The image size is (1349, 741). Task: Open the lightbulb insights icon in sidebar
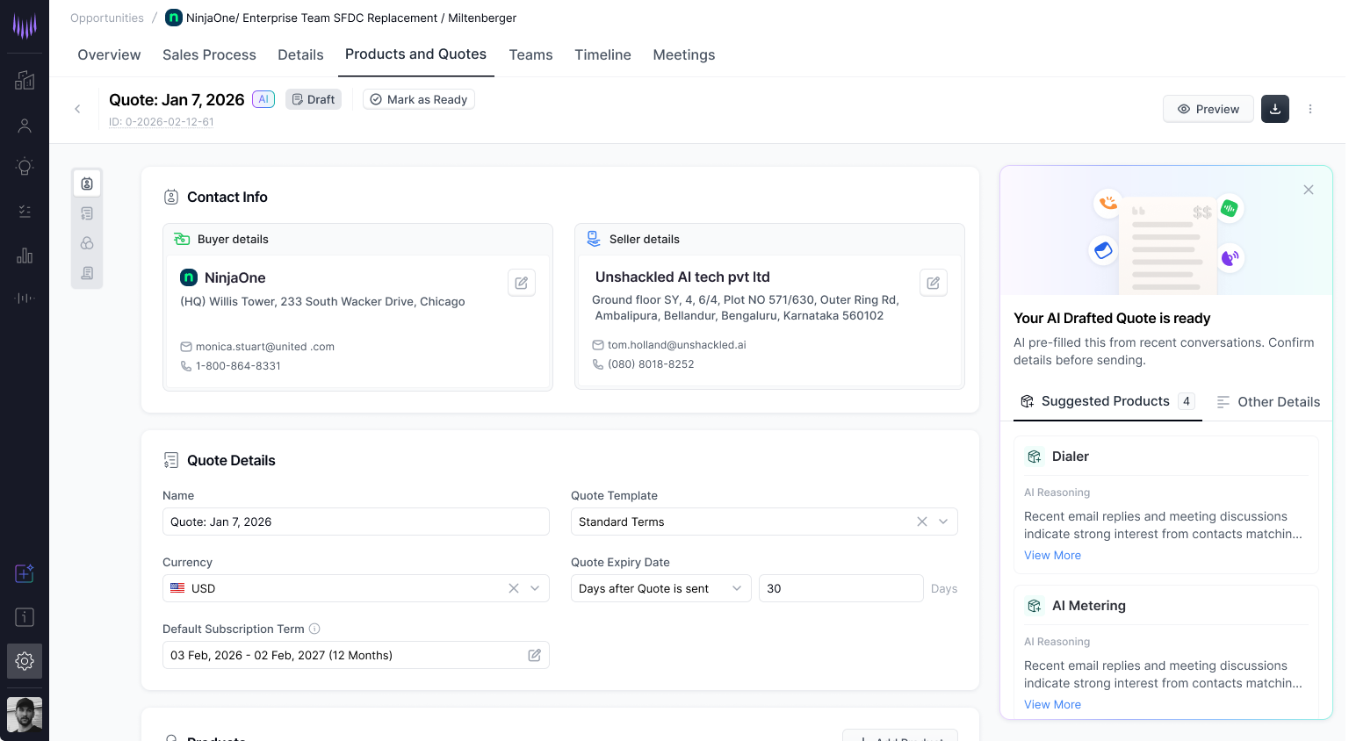(25, 167)
